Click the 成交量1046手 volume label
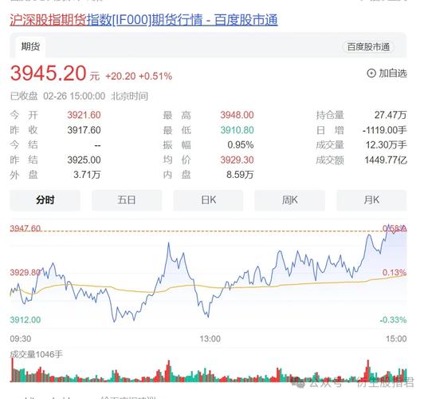Viewport: 428px width, 399px height. pos(37,354)
